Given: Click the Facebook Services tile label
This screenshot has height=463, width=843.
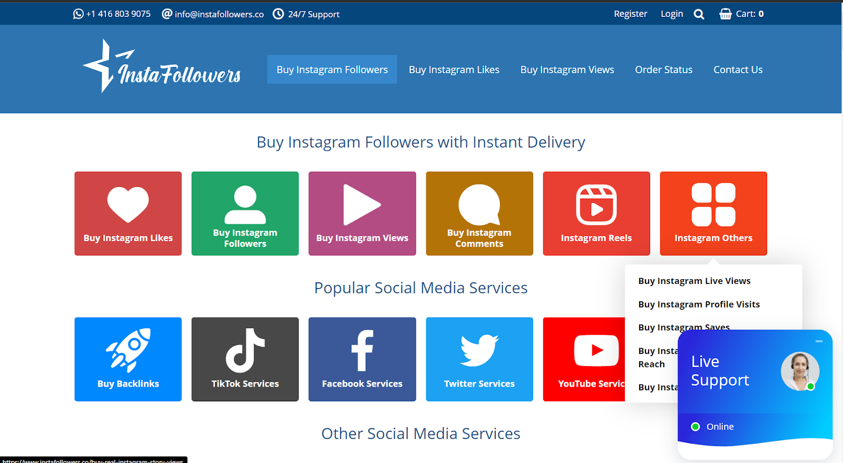Looking at the screenshot, I should coord(362,383).
